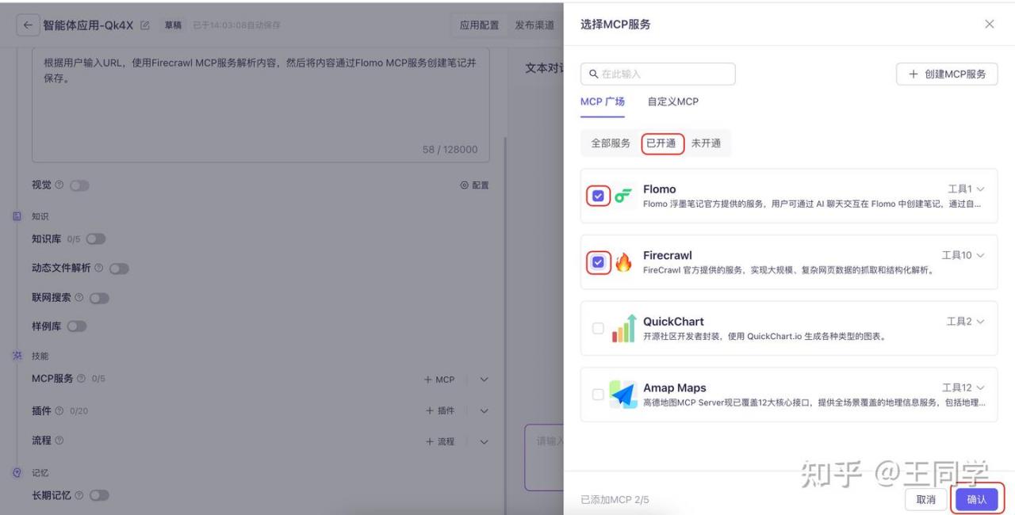Click the Amap Maps paper plane logo
Viewport: 1015px width, 515px height.
click(x=624, y=395)
